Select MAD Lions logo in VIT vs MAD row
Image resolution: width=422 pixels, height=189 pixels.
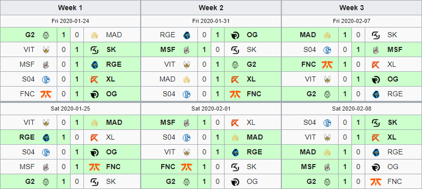pos(94,123)
